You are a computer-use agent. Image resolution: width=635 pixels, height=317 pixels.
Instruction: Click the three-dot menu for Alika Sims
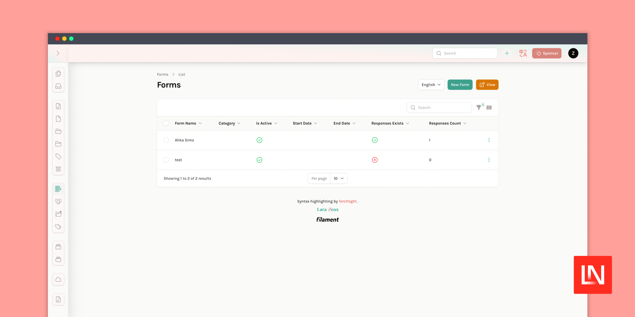tap(489, 140)
